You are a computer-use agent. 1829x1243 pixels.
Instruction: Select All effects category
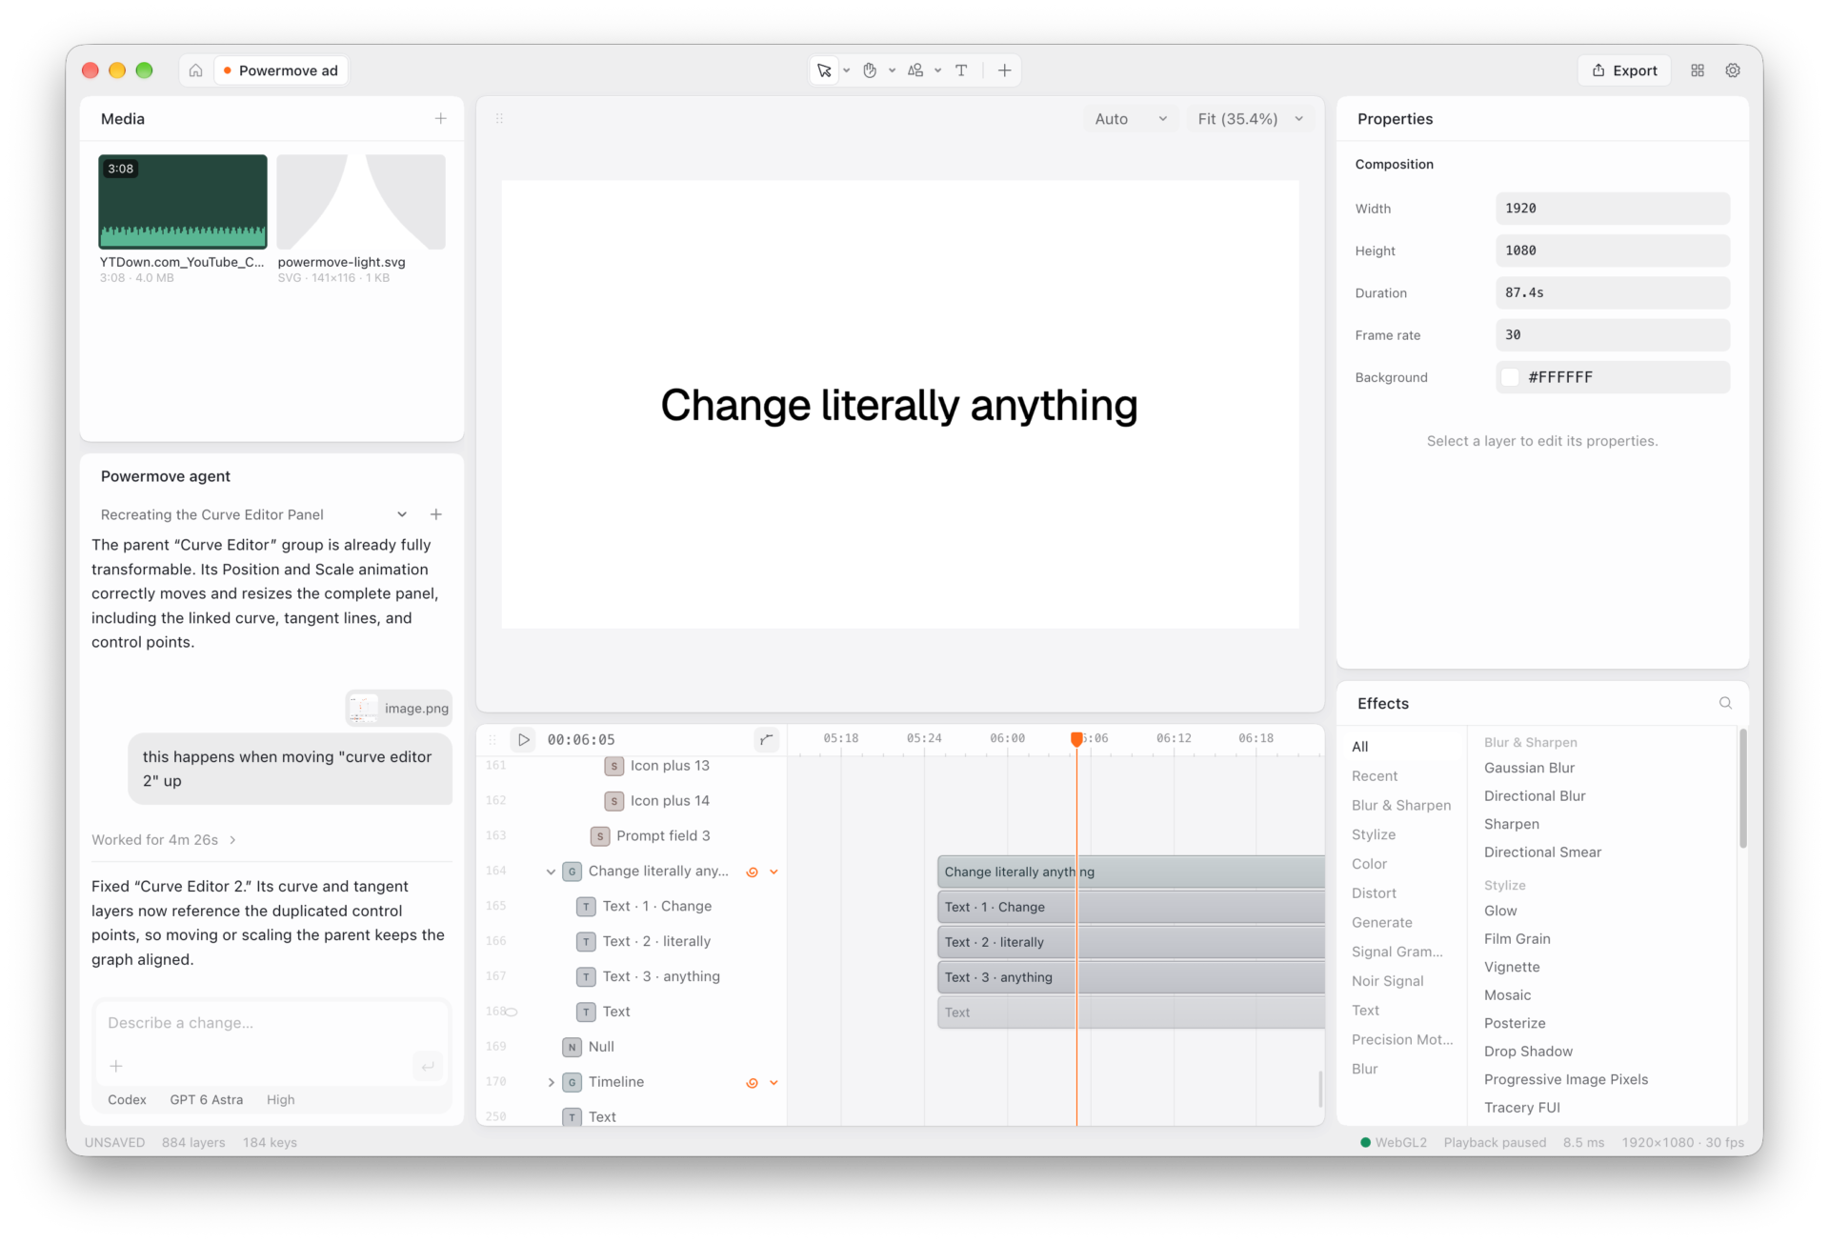coord(1360,747)
